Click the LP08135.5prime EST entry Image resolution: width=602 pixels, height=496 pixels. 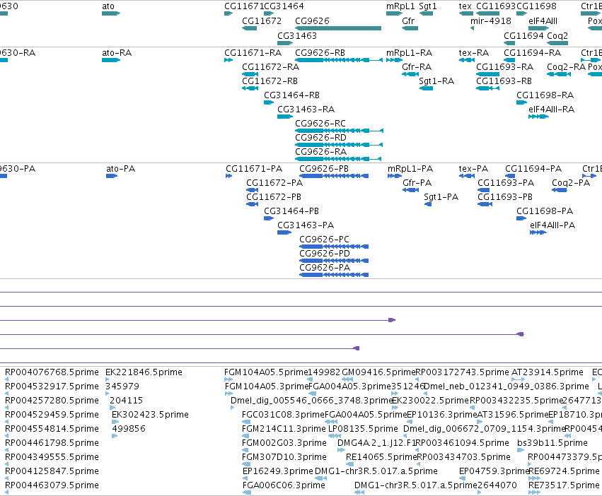point(363,429)
